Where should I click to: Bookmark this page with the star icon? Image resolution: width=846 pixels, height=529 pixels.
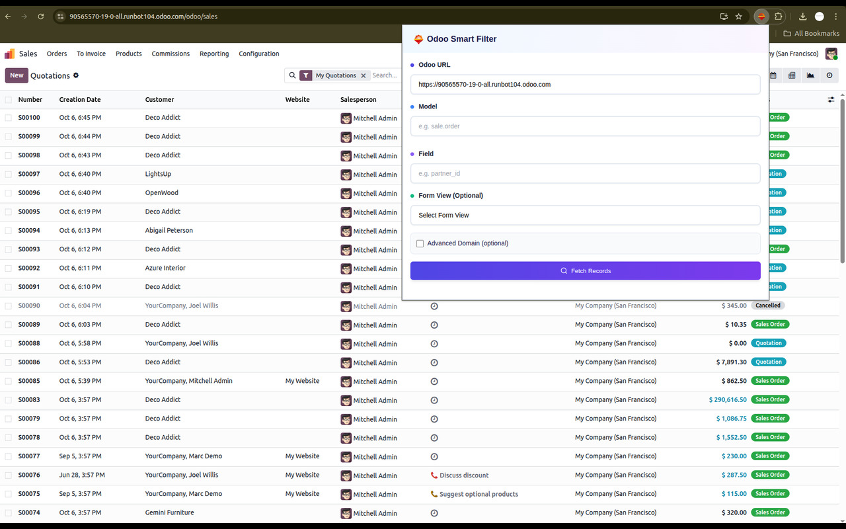739,17
